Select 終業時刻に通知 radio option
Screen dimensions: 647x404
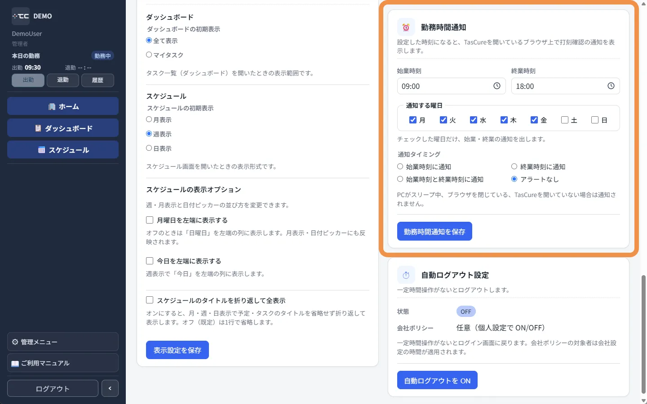coord(514,167)
